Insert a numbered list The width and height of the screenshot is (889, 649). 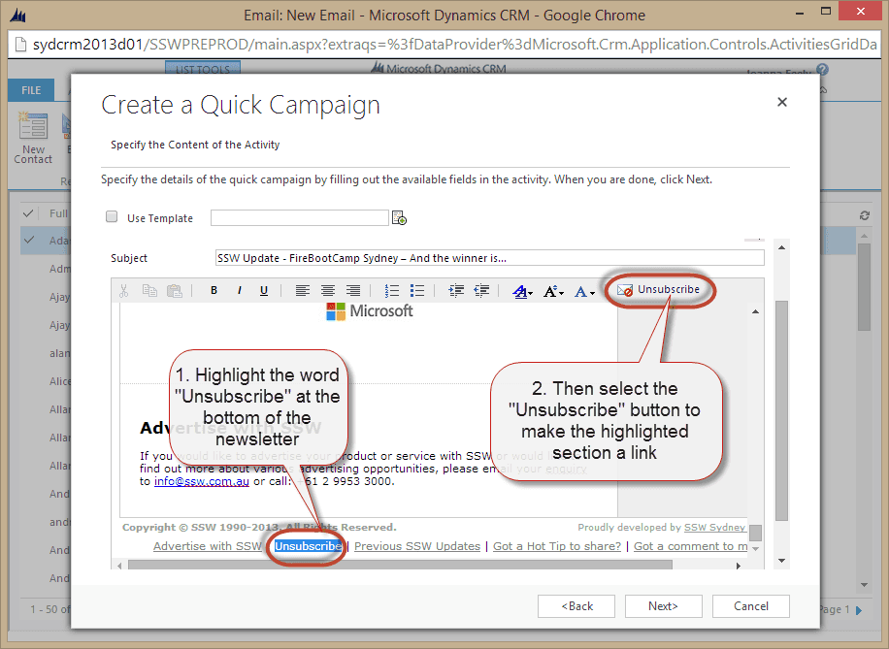click(x=392, y=290)
